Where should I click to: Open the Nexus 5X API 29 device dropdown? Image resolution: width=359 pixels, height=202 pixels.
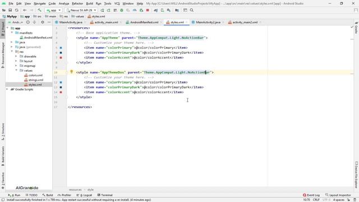point(81,10)
